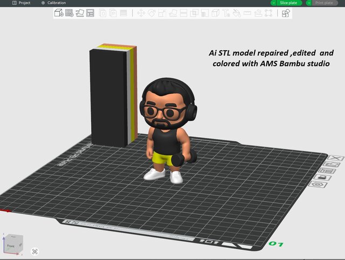
Task: Select the Text shape tool icon
Action: click(226, 13)
